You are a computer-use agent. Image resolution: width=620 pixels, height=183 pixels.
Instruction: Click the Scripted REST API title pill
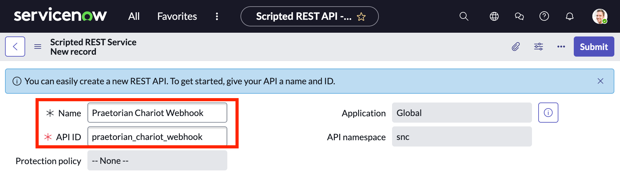[309, 16]
